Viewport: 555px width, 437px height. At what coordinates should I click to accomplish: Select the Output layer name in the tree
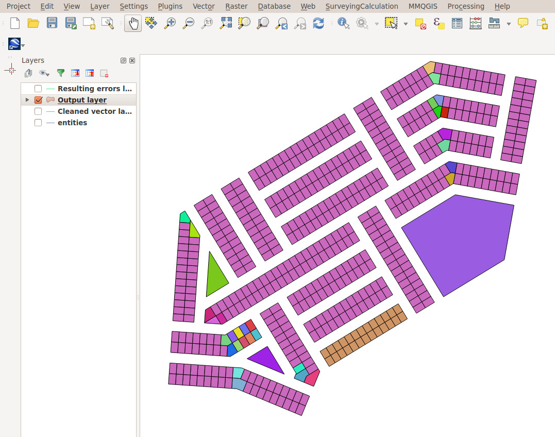coord(82,100)
